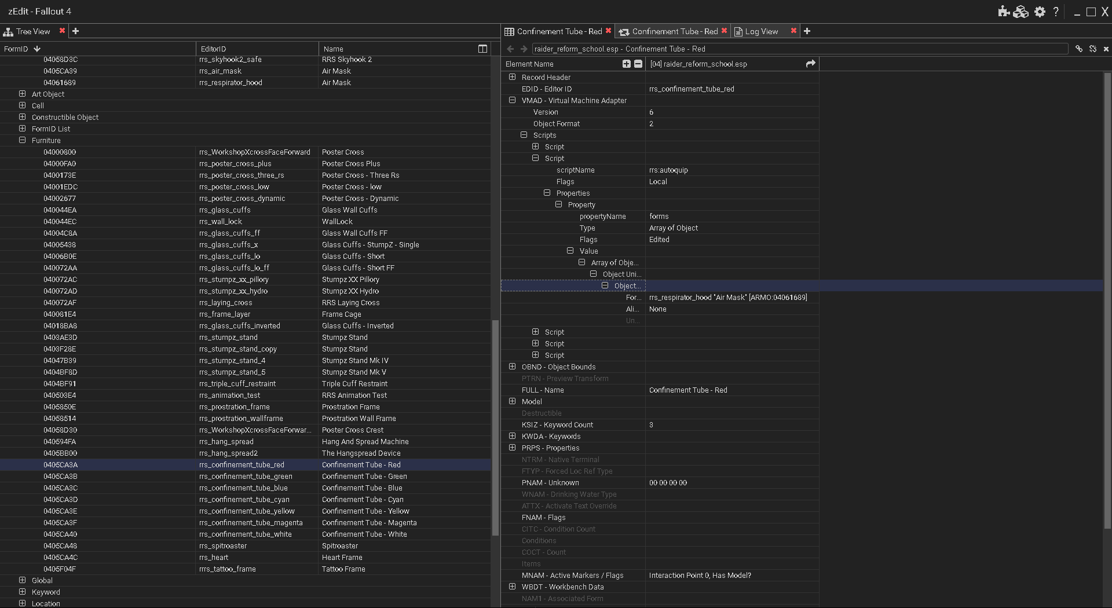Expand the Global group
Viewport: 1112px width, 608px height.
point(22,580)
